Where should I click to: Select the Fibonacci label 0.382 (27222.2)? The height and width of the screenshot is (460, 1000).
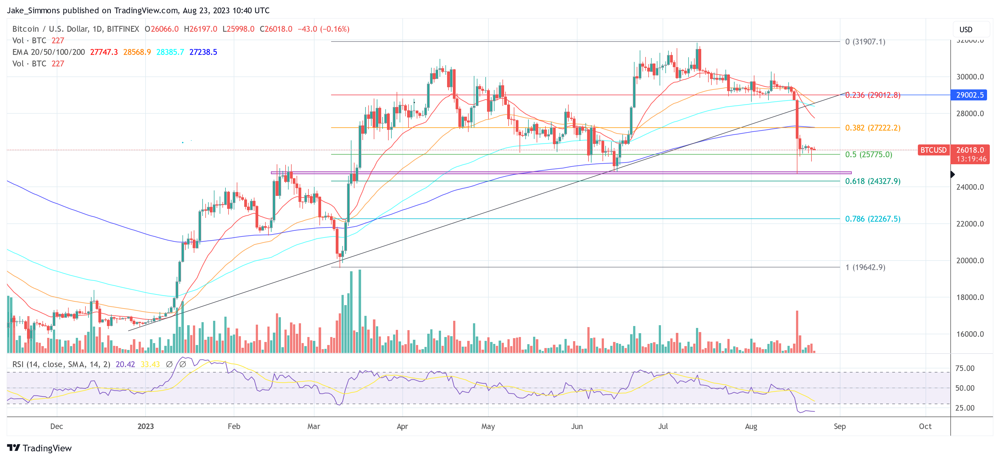[x=873, y=128]
